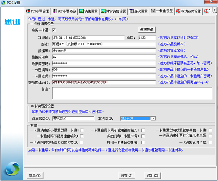Click the 连接测试 button

[147, 30]
